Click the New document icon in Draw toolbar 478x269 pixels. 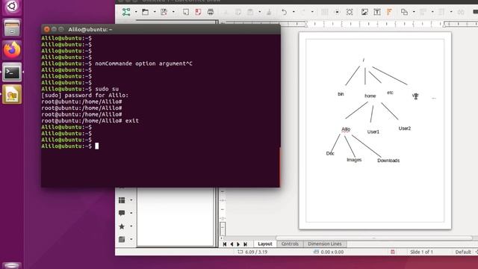point(126,12)
